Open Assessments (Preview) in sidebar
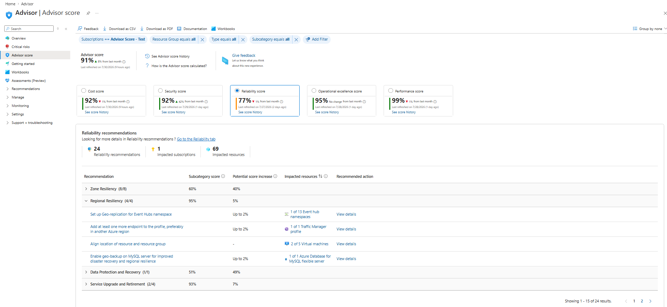This screenshot has width=667, height=307. coord(29,81)
